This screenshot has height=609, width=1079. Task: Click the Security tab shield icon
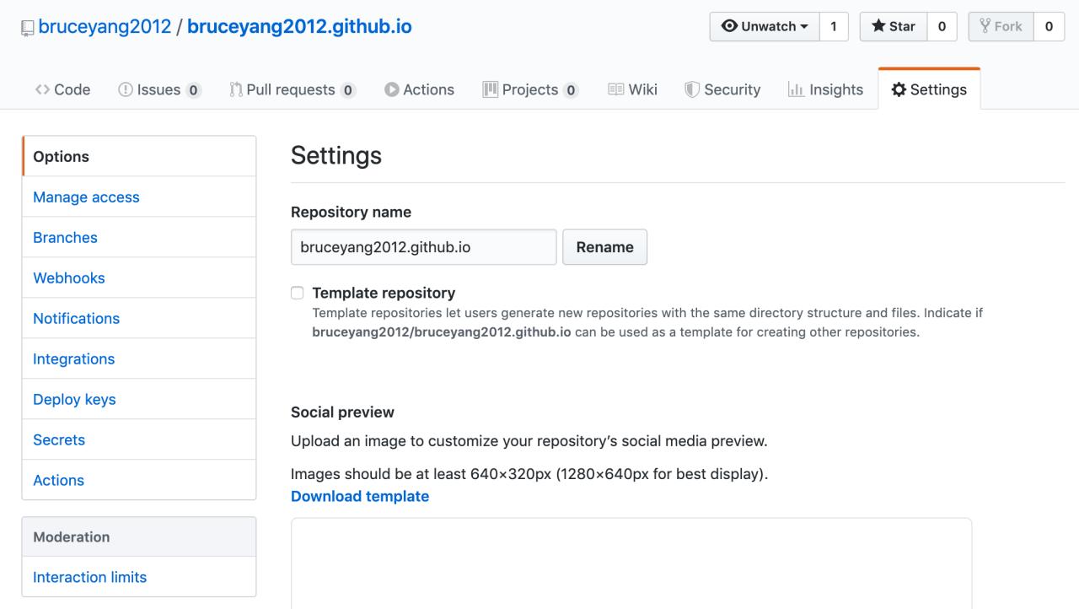click(x=691, y=89)
